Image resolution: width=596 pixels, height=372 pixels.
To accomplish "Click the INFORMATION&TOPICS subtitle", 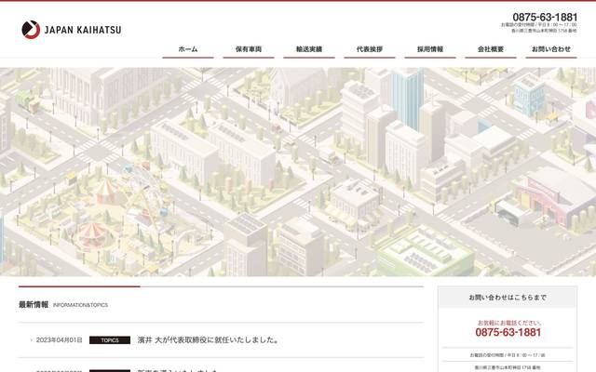I will pyautogui.click(x=81, y=305).
